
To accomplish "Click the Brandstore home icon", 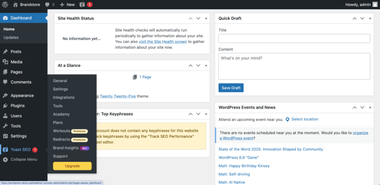I will pos(15,4).
